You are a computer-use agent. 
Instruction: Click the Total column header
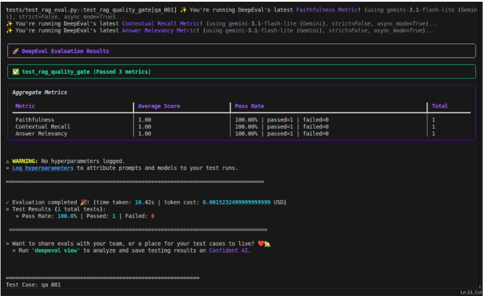click(440, 106)
